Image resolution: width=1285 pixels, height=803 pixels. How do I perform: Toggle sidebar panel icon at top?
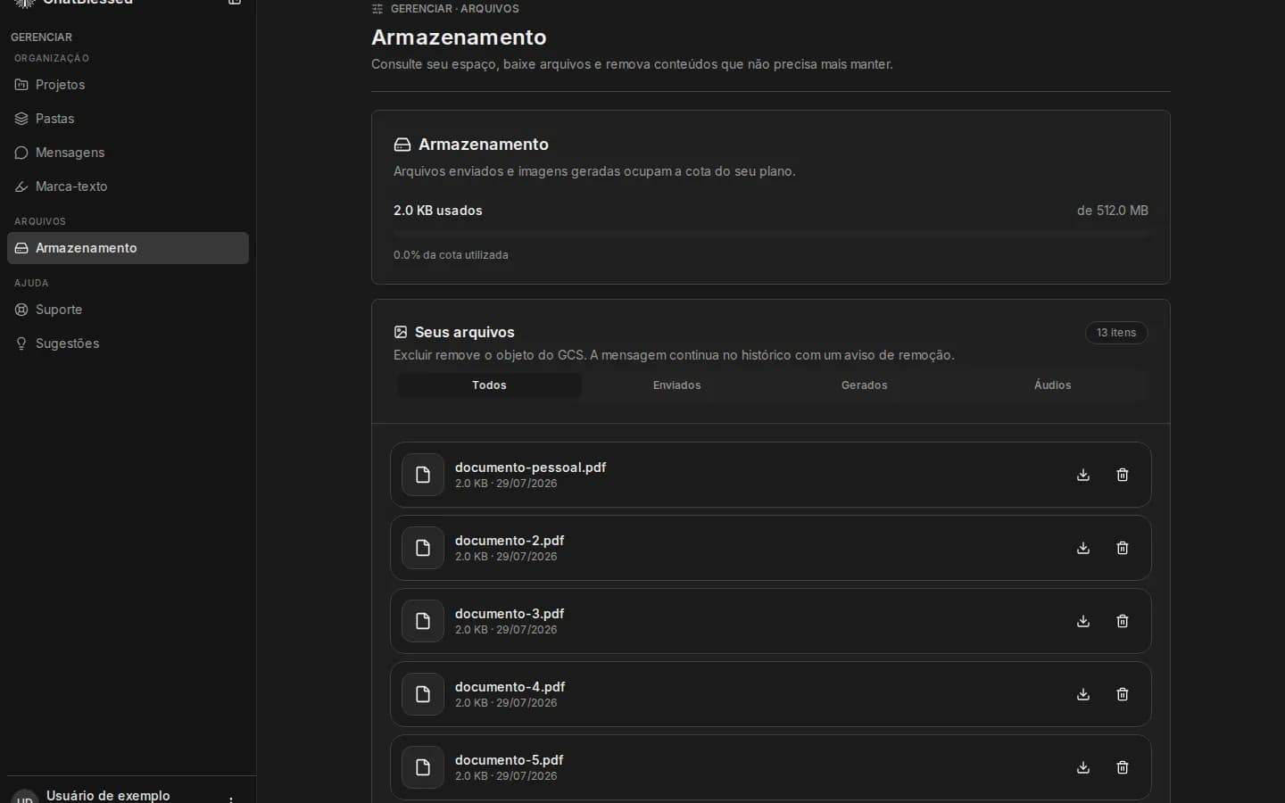(x=235, y=3)
